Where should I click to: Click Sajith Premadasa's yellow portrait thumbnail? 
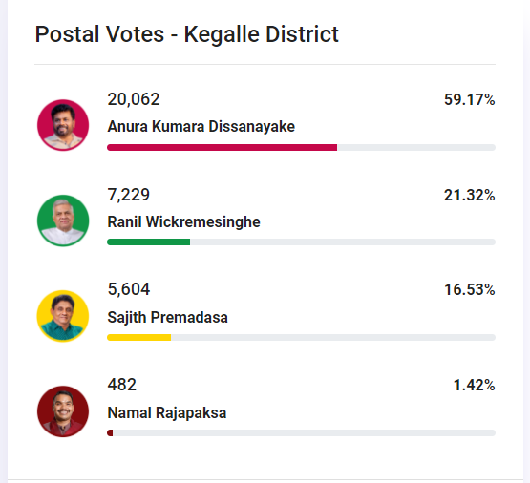pyautogui.click(x=63, y=316)
